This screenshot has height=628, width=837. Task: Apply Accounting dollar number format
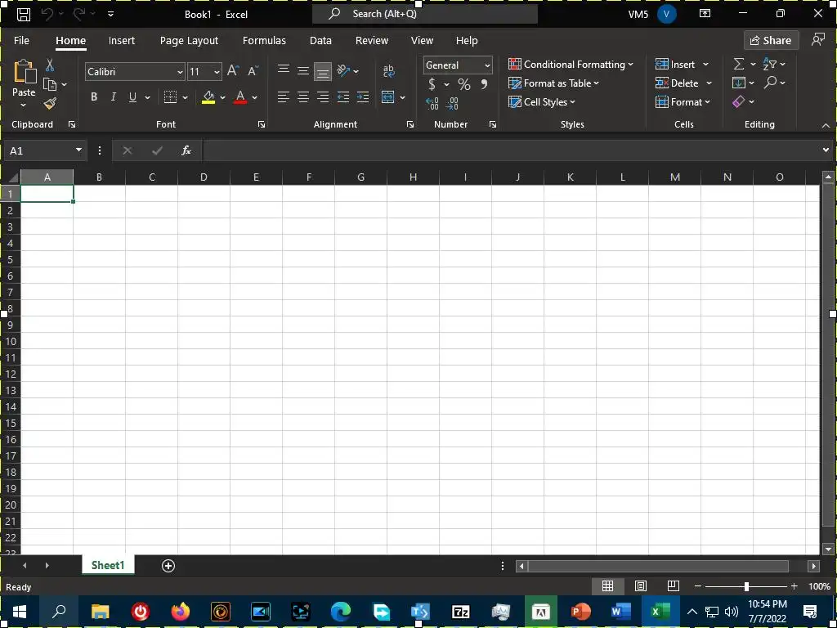coord(432,84)
